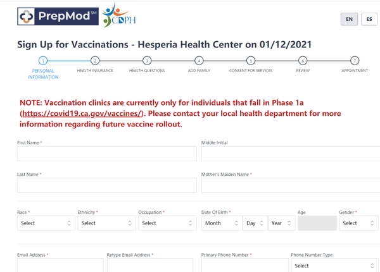This screenshot has height=272, width=380.
Task: Select step 5 Consent for Services circle
Action: 251,61
